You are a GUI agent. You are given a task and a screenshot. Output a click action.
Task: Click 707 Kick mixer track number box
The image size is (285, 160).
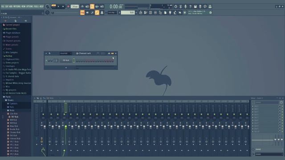[x=56, y=60]
